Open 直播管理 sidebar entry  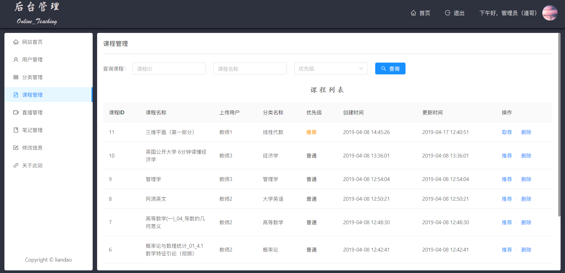pos(49,113)
